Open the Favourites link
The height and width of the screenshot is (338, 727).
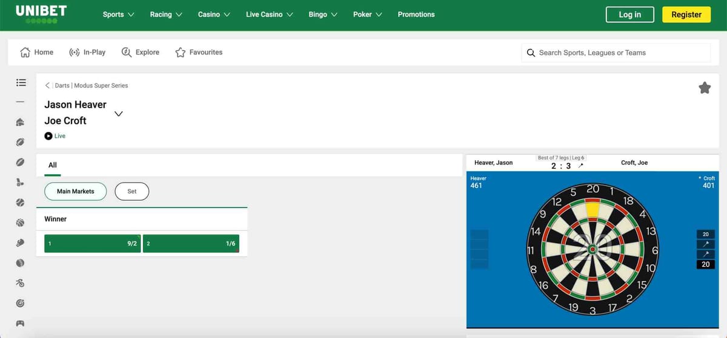[x=206, y=53]
